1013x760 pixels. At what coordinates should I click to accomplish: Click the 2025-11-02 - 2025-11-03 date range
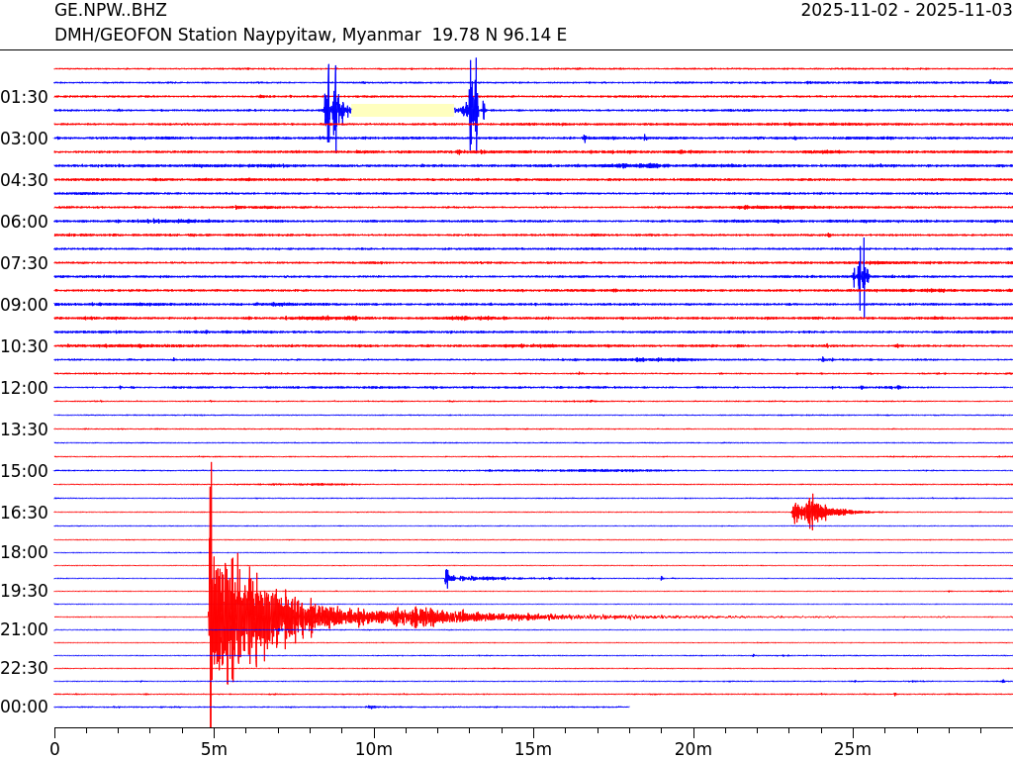(x=906, y=11)
